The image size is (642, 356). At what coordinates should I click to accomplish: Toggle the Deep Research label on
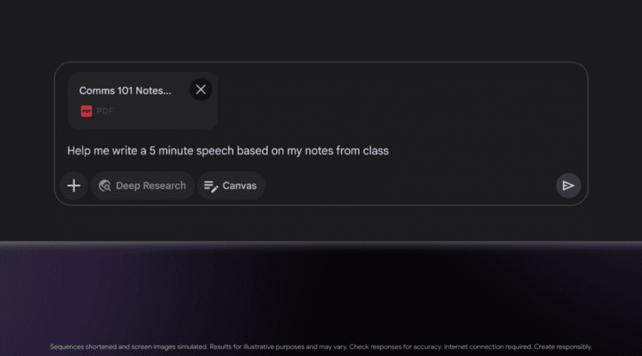coord(150,186)
